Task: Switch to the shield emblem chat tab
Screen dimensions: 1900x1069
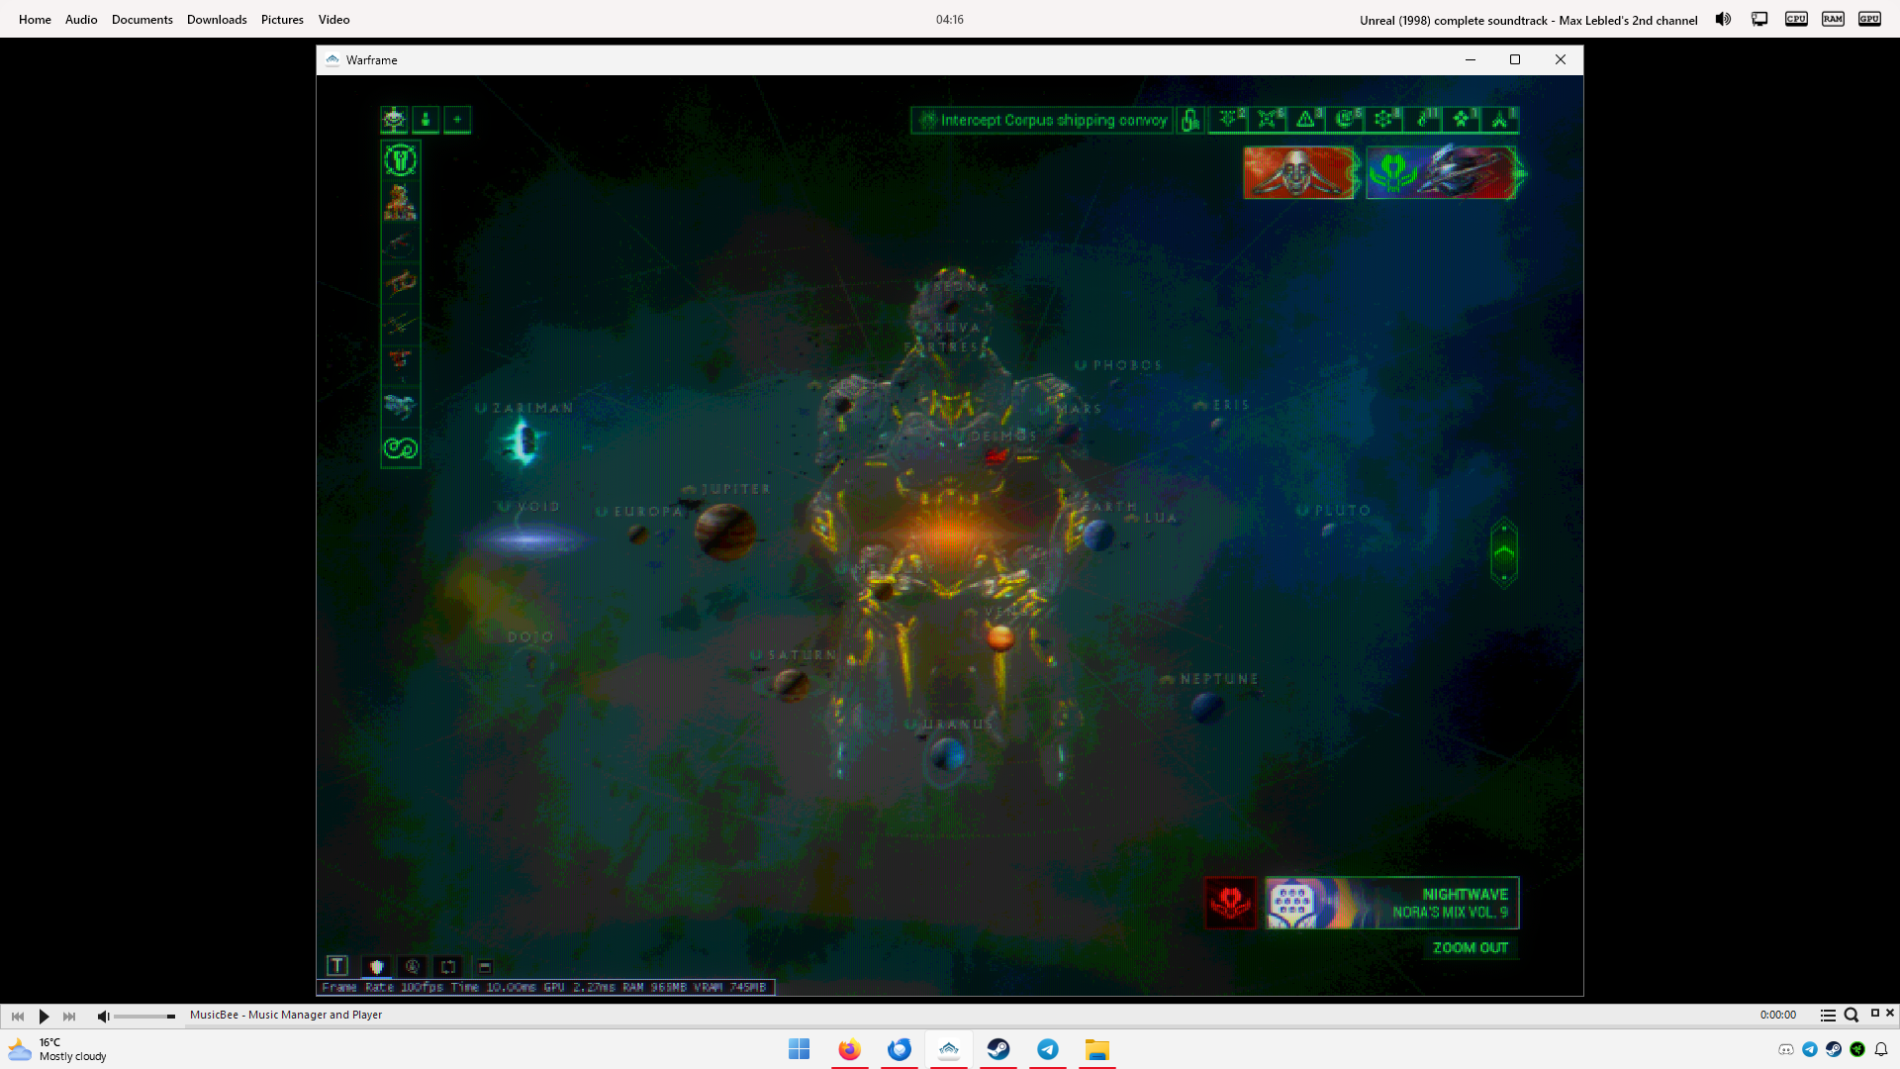Action: (376, 966)
